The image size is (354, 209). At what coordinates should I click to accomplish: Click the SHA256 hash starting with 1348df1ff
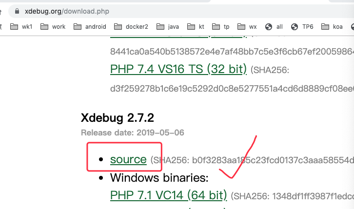313,196
